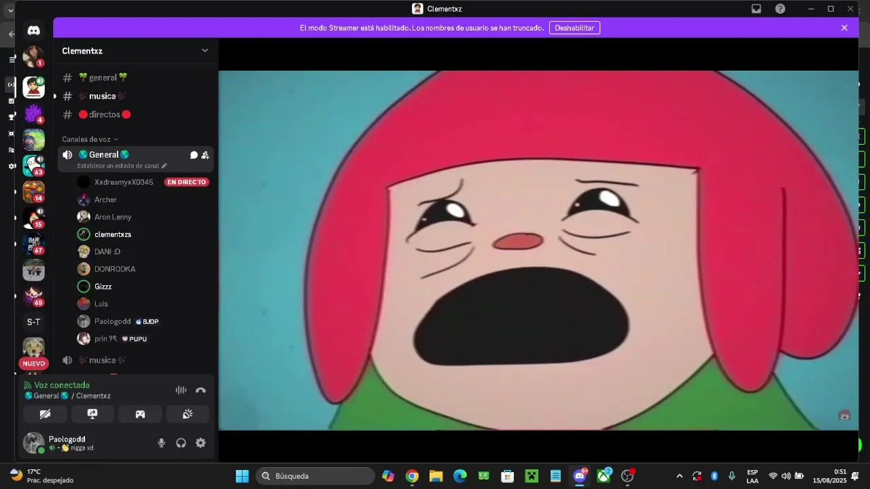
Task: Open the server with badge 65
Action: pyautogui.click(x=33, y=295)
